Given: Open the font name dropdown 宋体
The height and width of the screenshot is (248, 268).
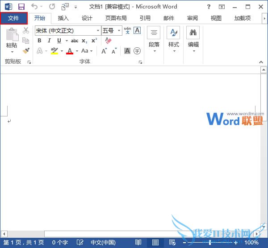Looking at the screenshot, I should pos(98,31).
